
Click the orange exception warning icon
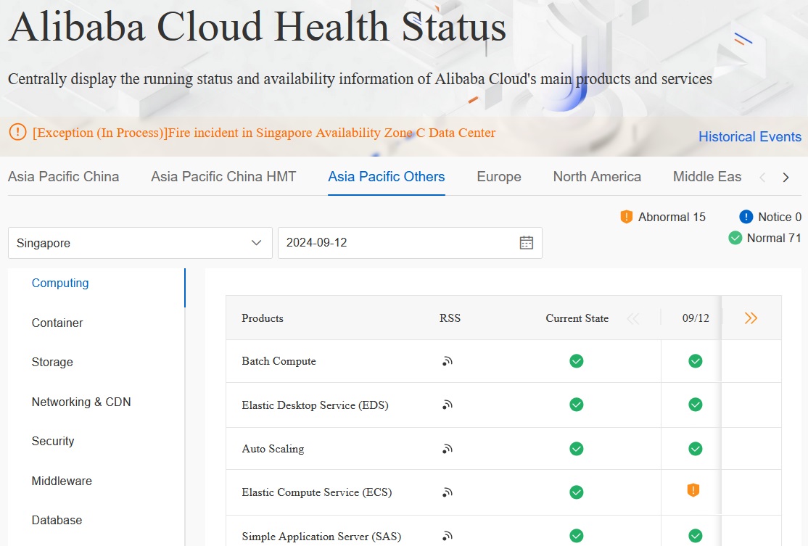[17, 133]
